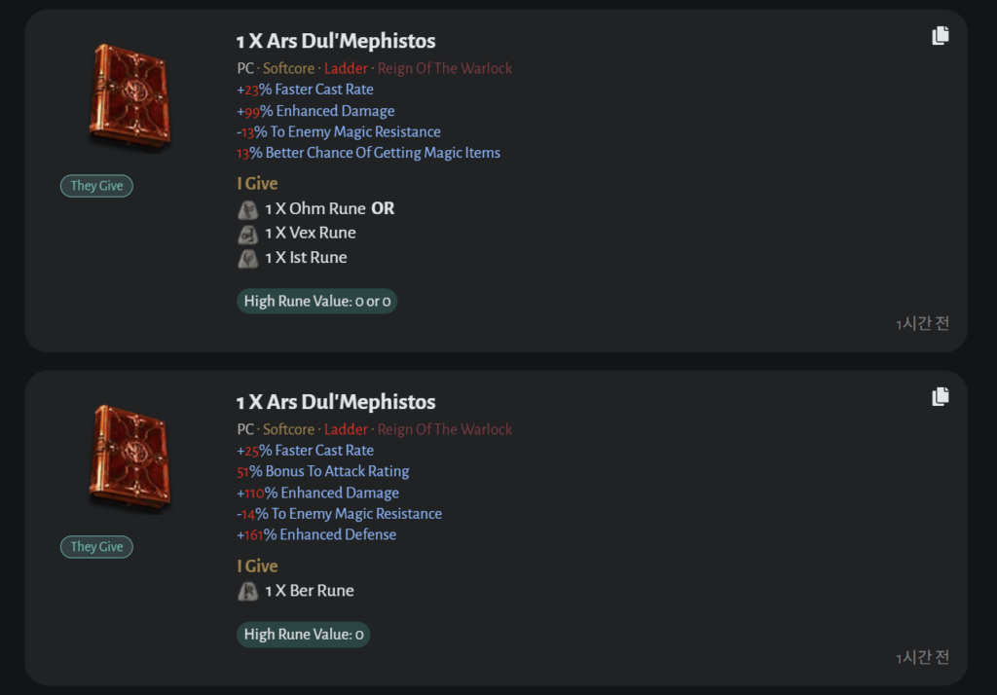Click the Ohm Rune icon

coord(247,209)
